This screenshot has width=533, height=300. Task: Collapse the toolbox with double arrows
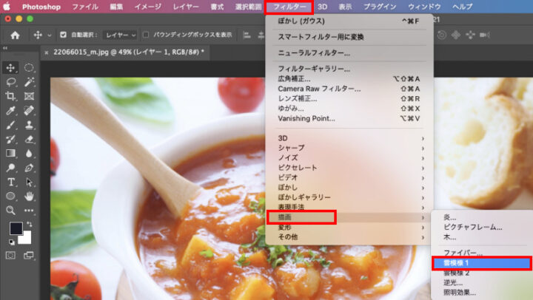pyautogui.click(x=5, y=48)
